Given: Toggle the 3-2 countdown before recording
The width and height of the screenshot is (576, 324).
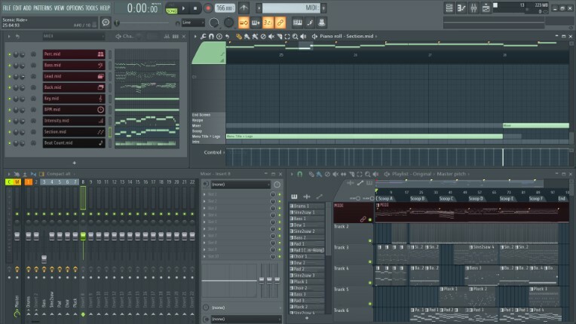Looking at the screenshot, I should [268, 23].
